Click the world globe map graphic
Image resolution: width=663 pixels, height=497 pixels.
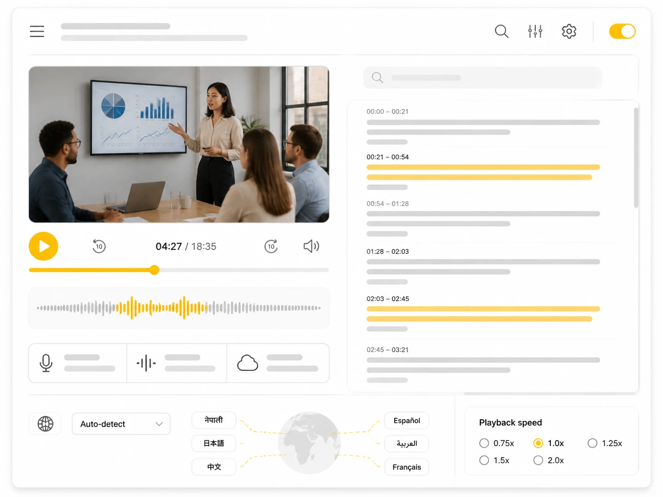[309, 443]
